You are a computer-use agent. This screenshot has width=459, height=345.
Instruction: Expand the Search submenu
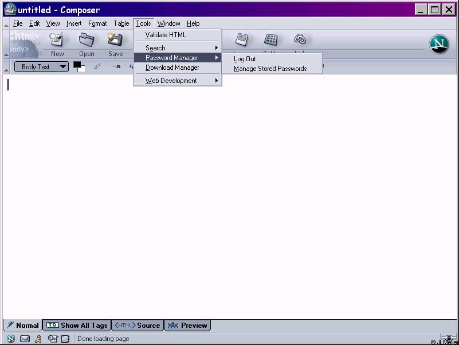(x=178, y=47)
